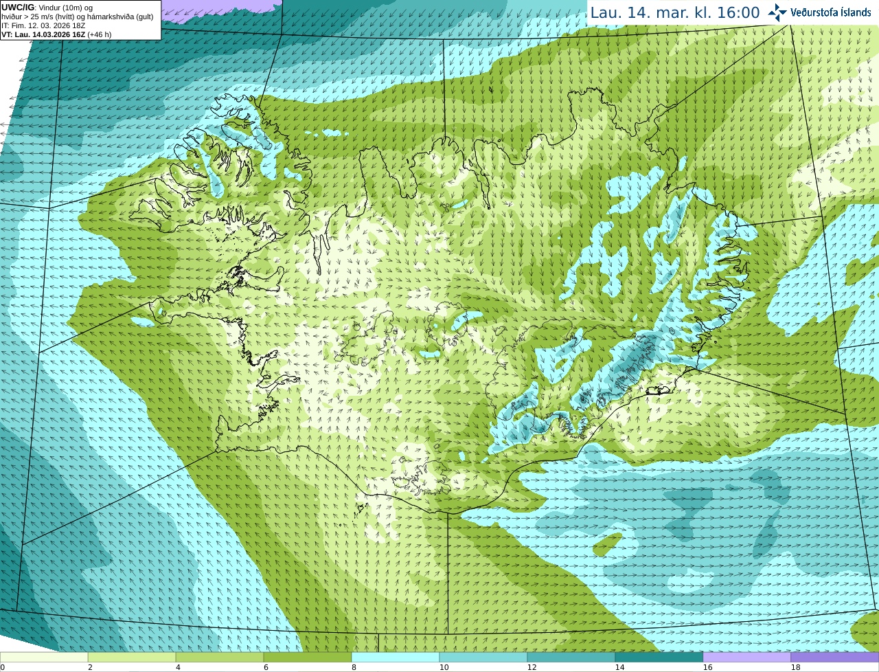The width and height of the screenshot is (879, 672).
Task: Click the Veðurstofa Íslands logo icon
Action: click(777, 12)
